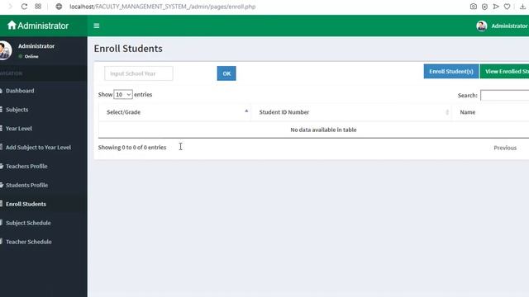This screenshot has width=529, height=297.
Task: Click the ad blocker shield icon
Action: coord(484,7)
